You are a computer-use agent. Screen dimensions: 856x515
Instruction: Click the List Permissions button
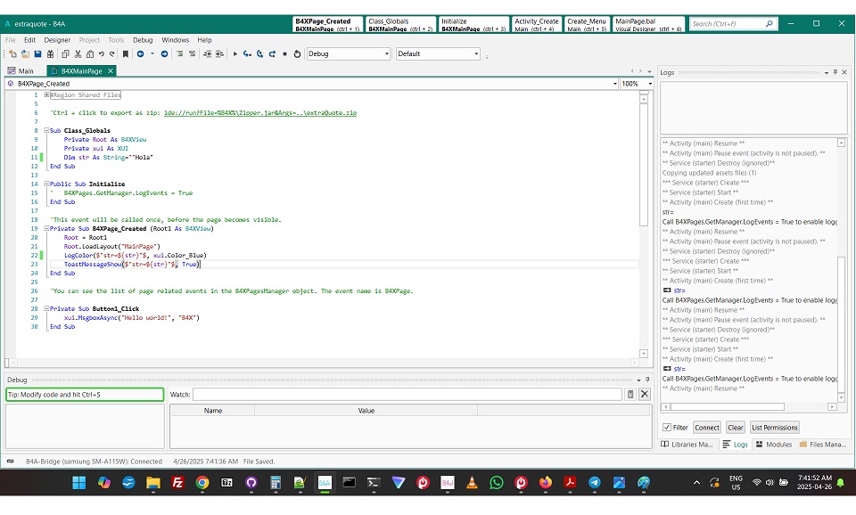tap(774, 428)
